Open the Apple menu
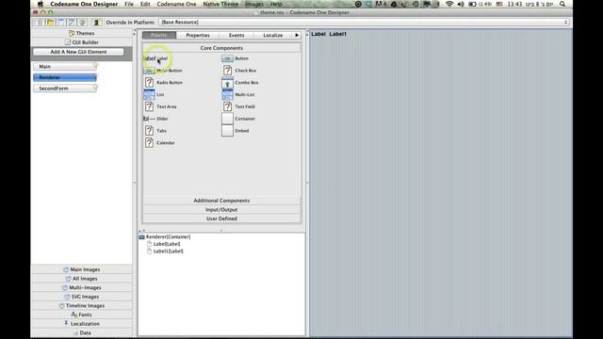This screenshot has width=603, height=339. pos(41,4)
